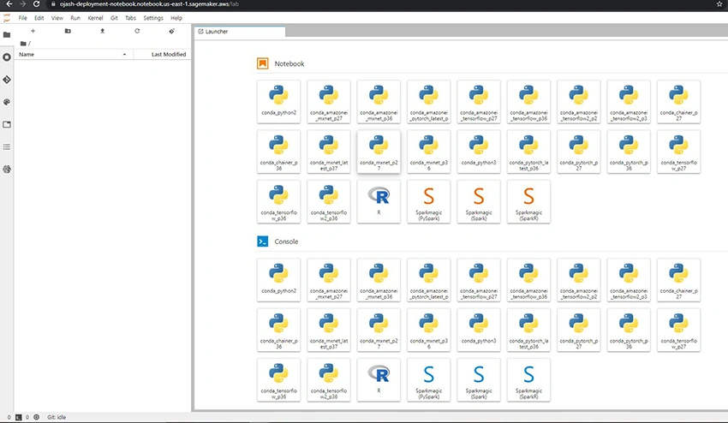The height and width of the screenshot is (423, 728).
Task: Click the Upload Files arrow icon
Action: point(102,31)
